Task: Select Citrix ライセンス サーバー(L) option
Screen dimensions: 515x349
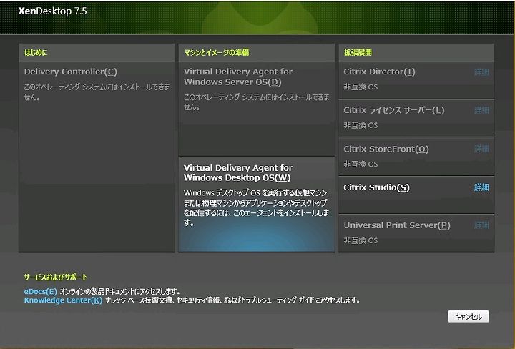Action: [x=394, y=110]
